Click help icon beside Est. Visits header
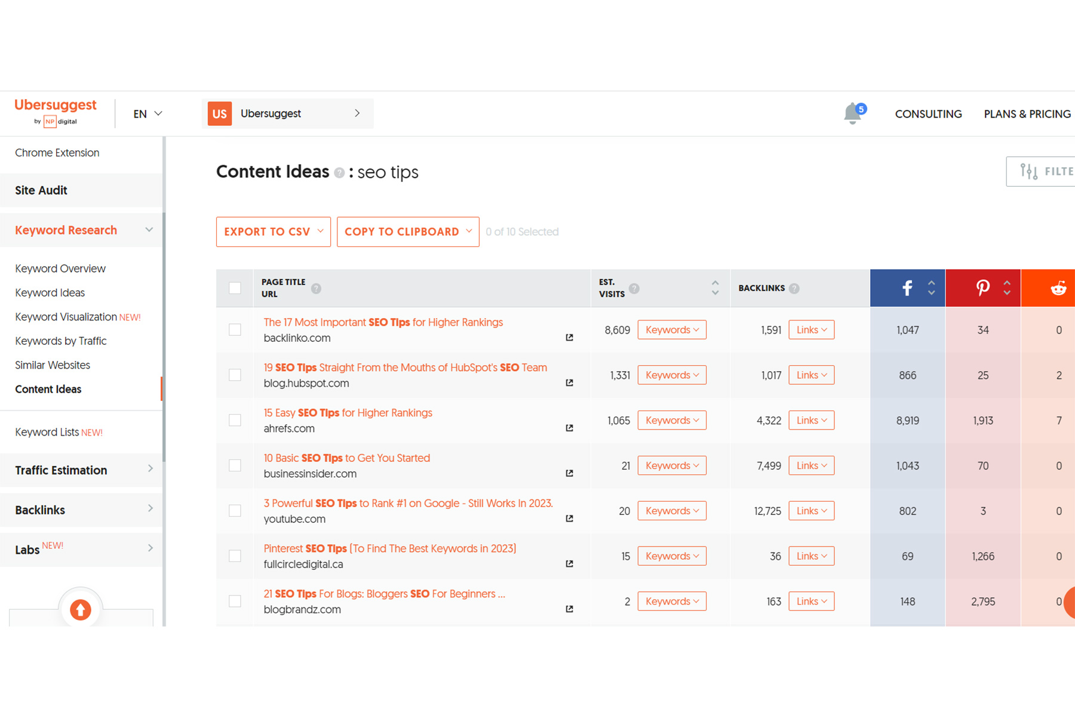 click(634, 289)
